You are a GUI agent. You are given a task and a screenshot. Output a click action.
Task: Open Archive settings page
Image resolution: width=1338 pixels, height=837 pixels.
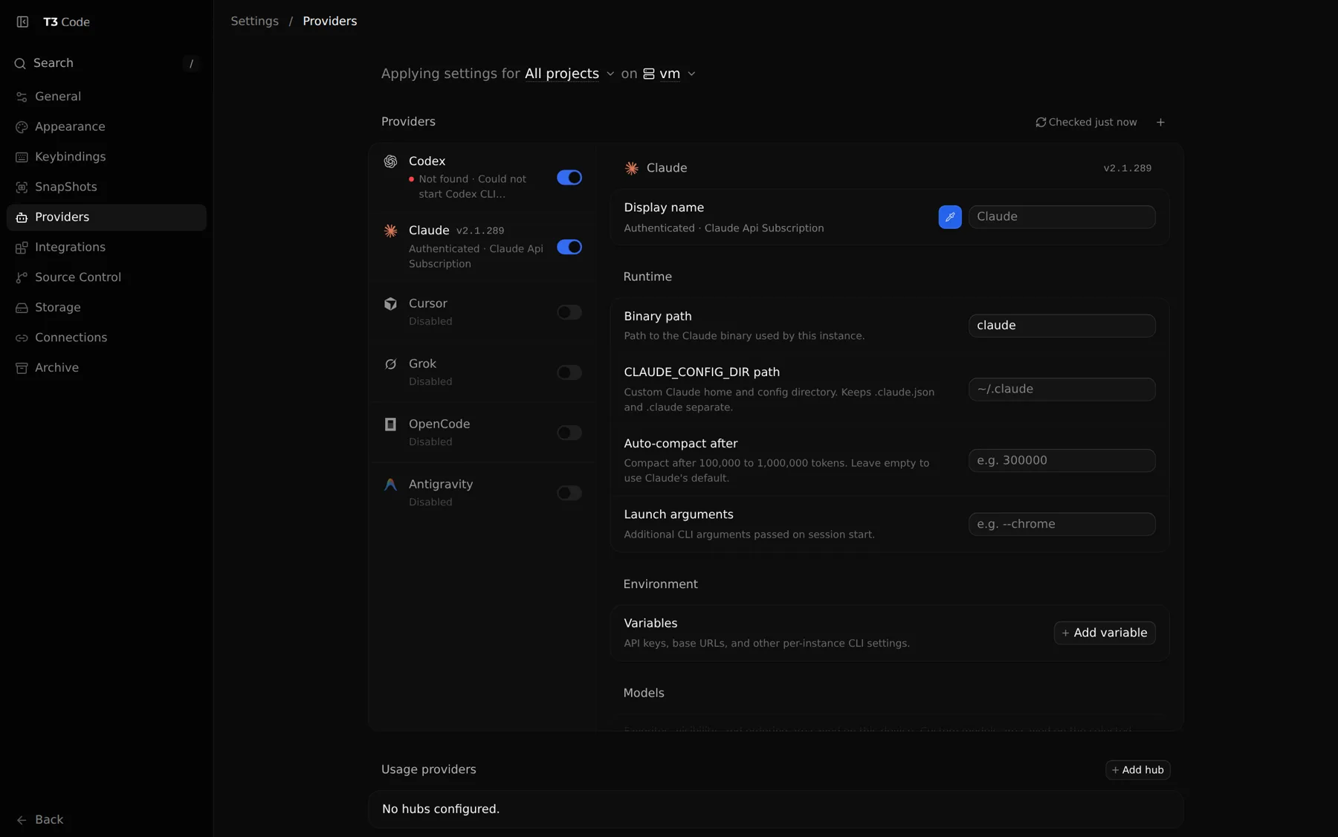click(x=106, y=368)
